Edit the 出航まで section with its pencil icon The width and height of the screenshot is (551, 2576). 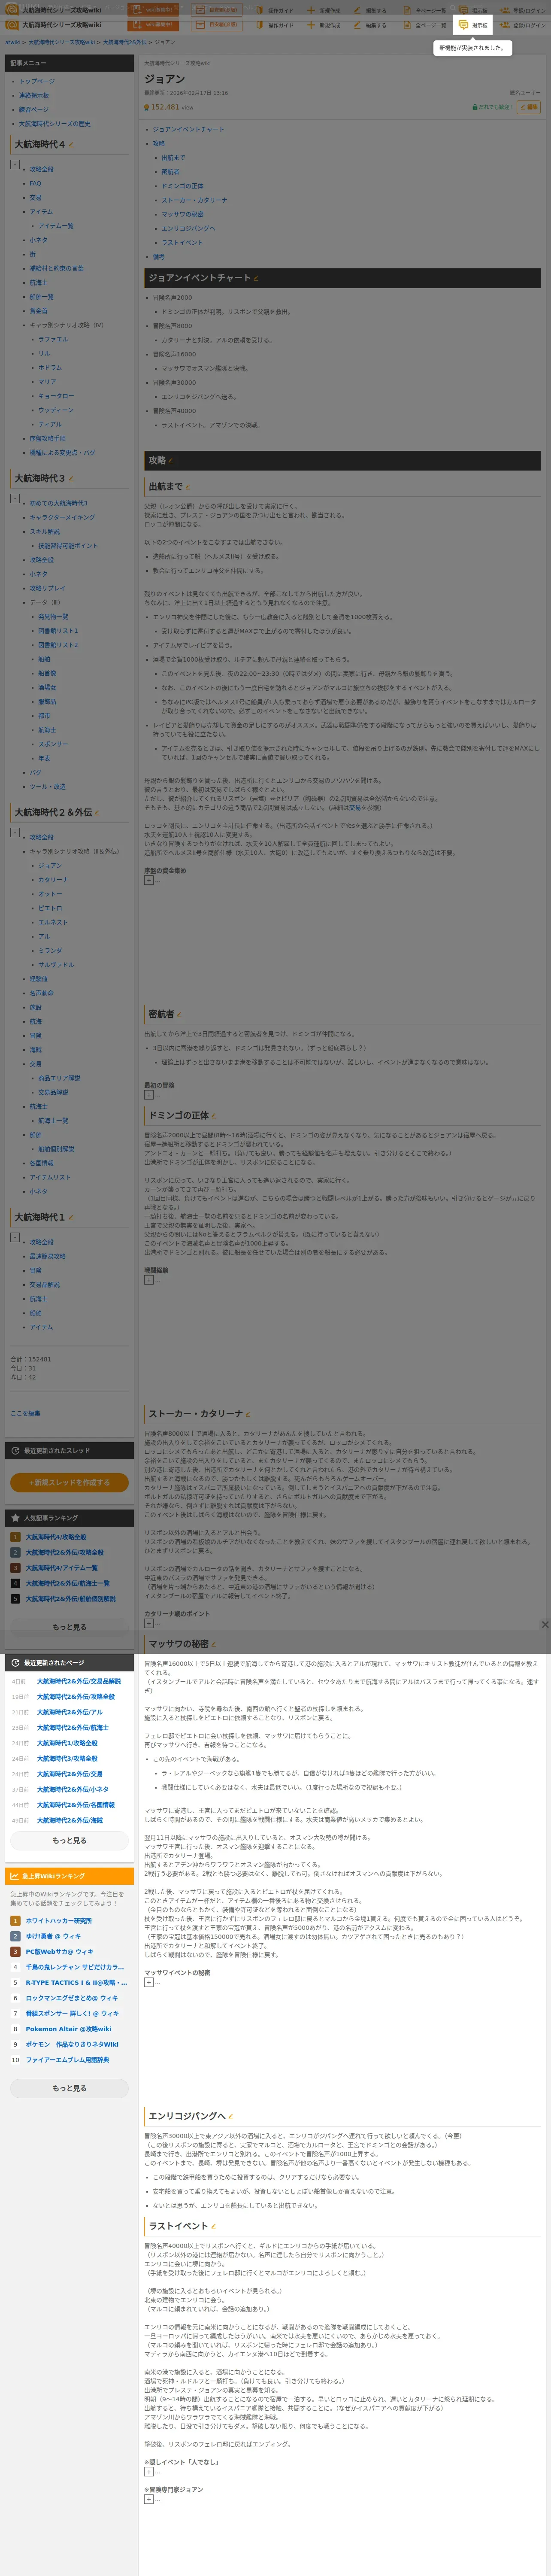click(x=188, y=487)
